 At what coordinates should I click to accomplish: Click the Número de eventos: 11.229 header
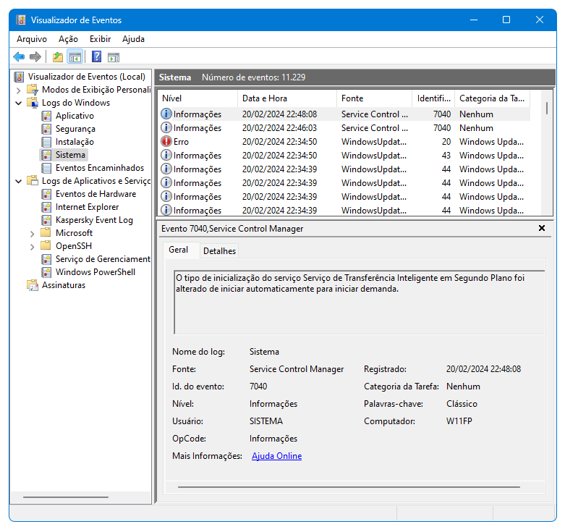(253, 77)
